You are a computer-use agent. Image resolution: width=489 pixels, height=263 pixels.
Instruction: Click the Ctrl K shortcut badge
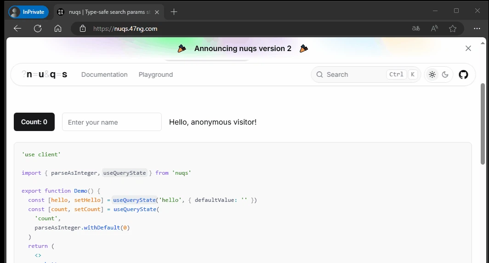[402, 74]
